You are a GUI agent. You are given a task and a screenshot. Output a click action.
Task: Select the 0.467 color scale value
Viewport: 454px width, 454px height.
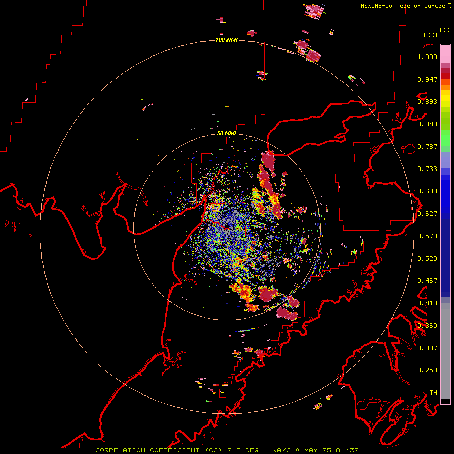(x=427, y=281)
